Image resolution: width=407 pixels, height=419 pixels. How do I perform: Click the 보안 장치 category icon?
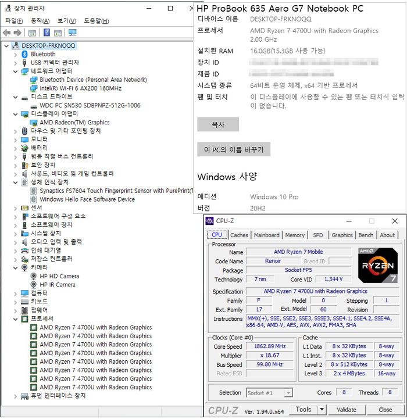24,165
